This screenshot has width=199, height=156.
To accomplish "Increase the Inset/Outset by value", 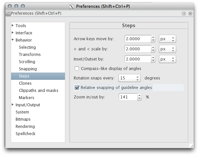I will pos(153,58).
